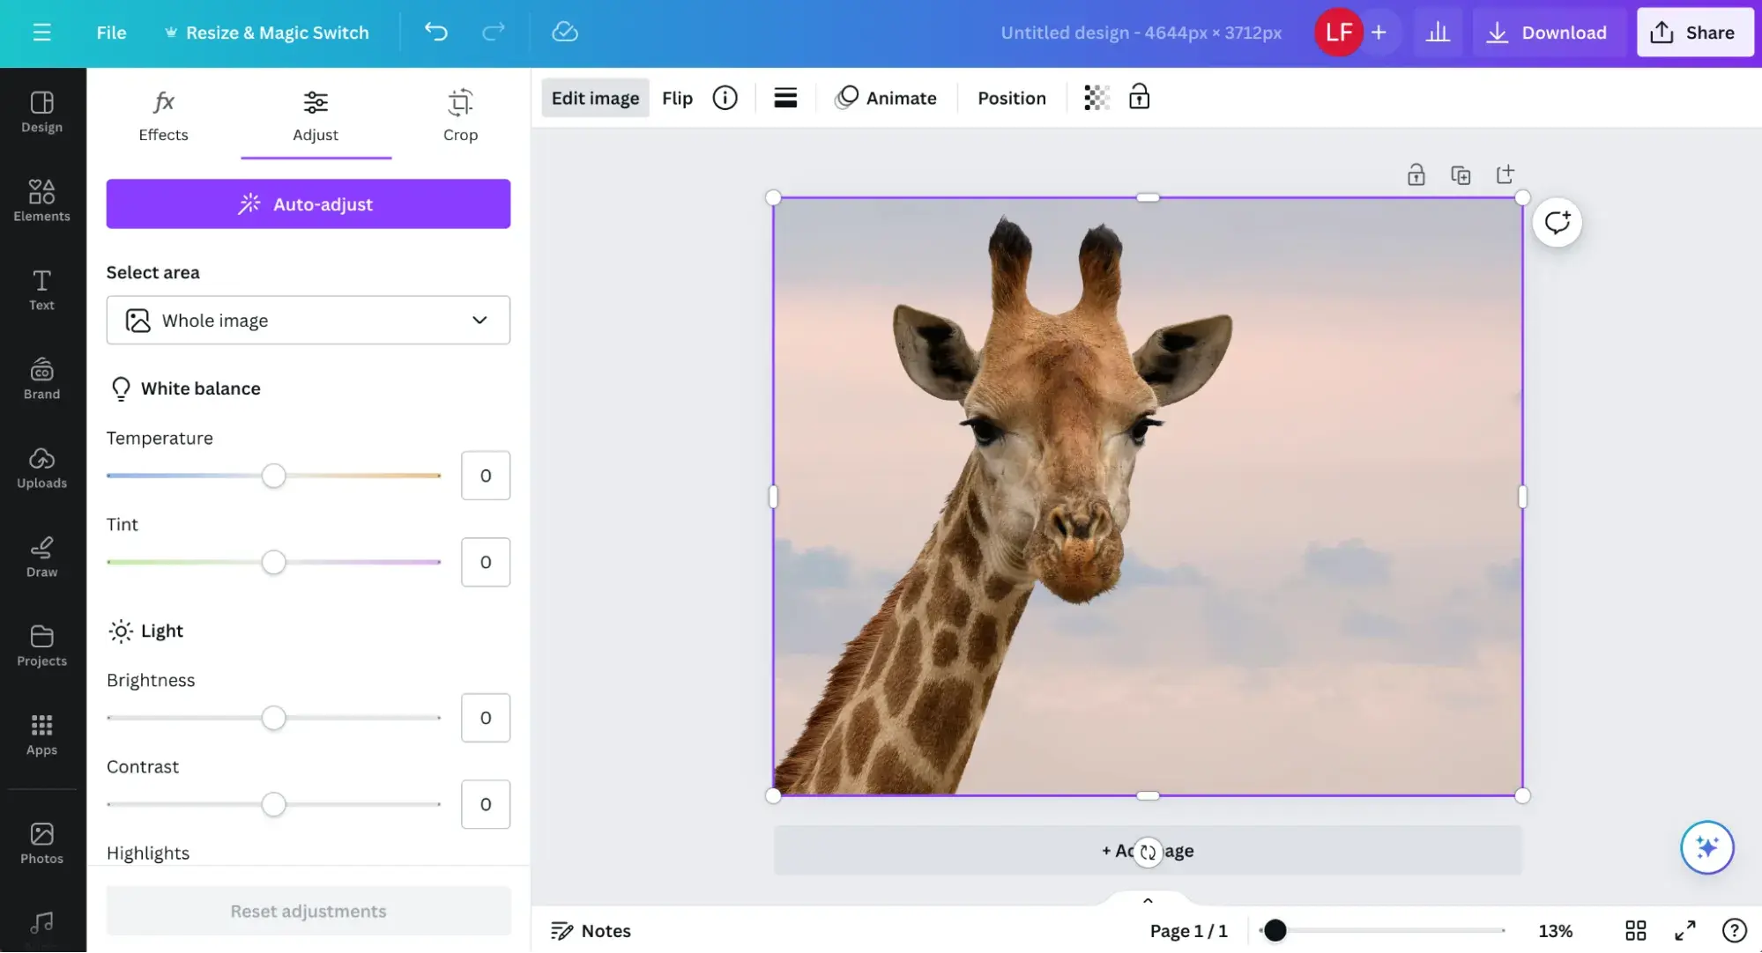Click the Temperature slider handle
Viewport: 1762px width, 953px height.
pos(273,476)
